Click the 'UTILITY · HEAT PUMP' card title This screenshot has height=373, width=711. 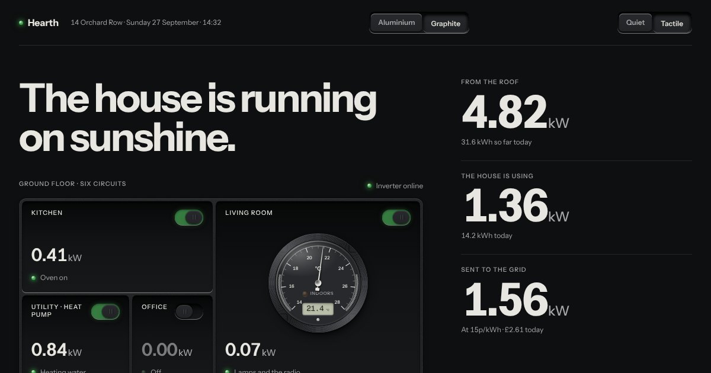[x=57, y=311]
